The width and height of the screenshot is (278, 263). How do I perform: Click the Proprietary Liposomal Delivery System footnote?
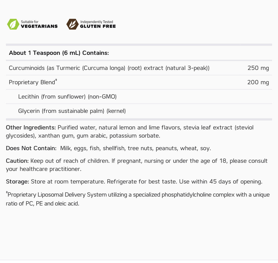click(138, 199)
